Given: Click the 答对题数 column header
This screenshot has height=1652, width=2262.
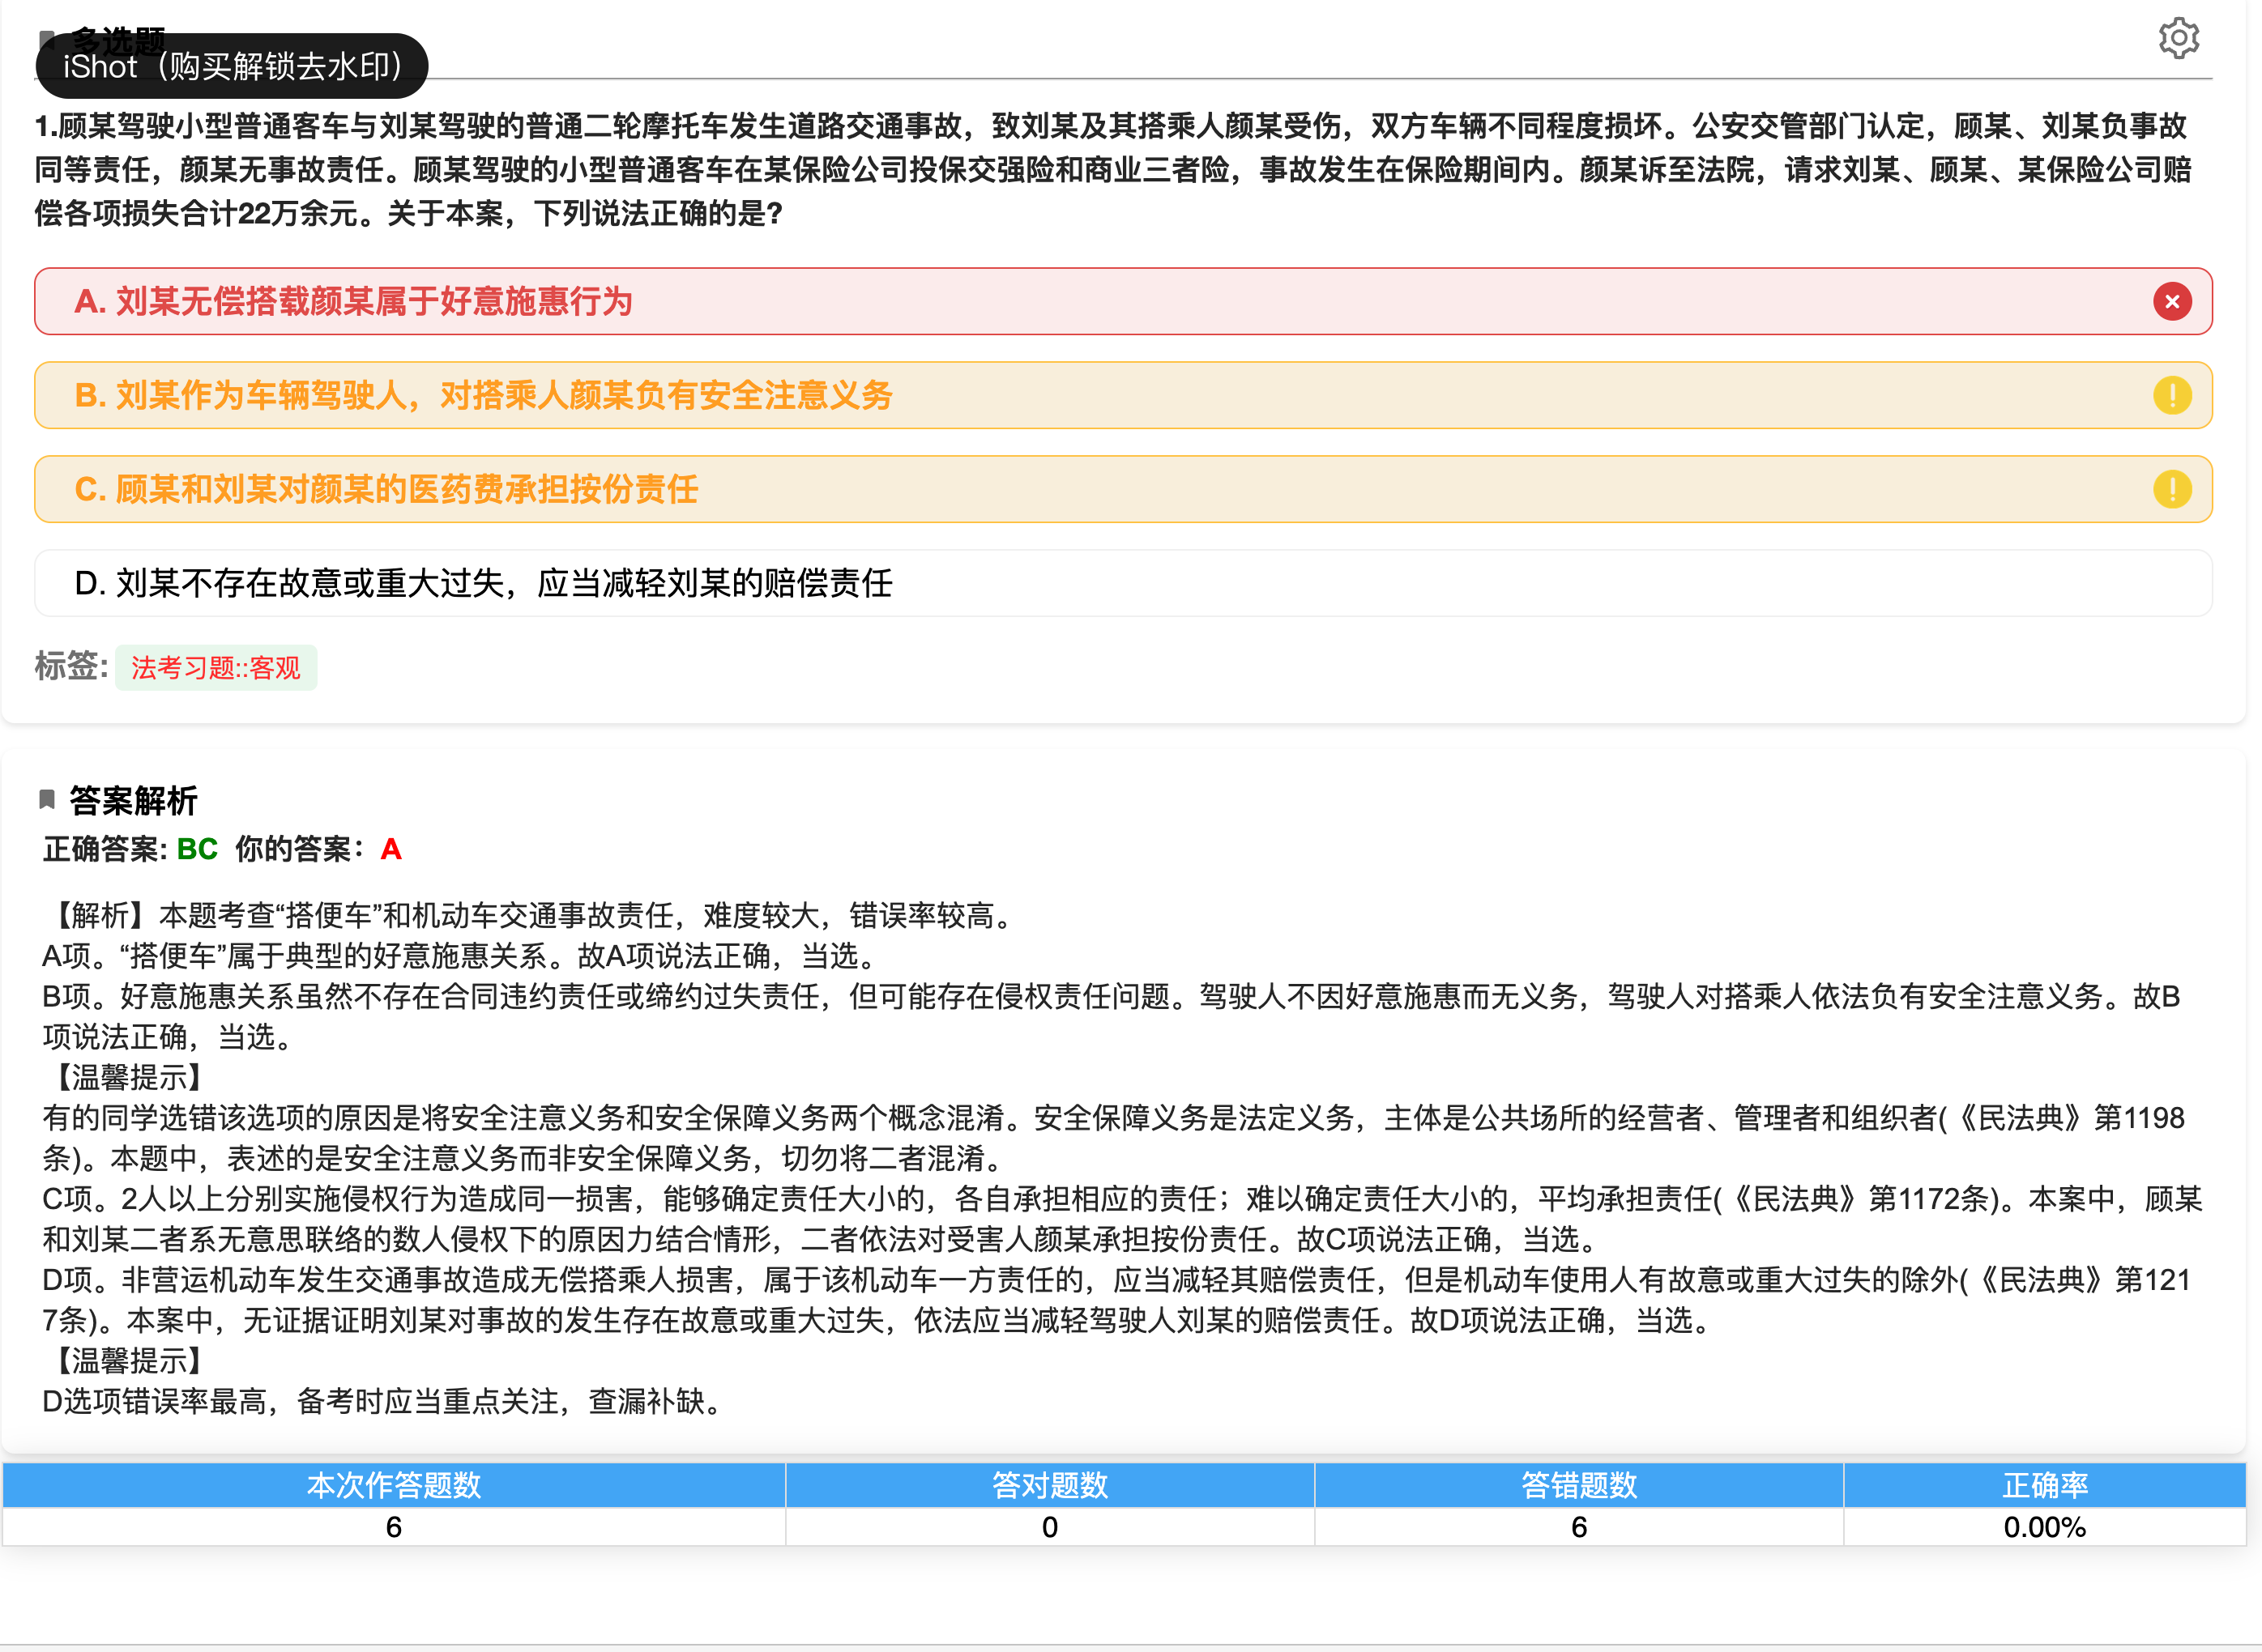Looking at the screenshot, I should pos(1049,1485).
